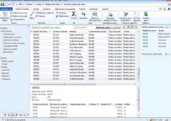The height and width of the screenshot is (121, 171).
Task: Open the Seleccionar y empaquetar tab
Action: click(x=65, y=9)
